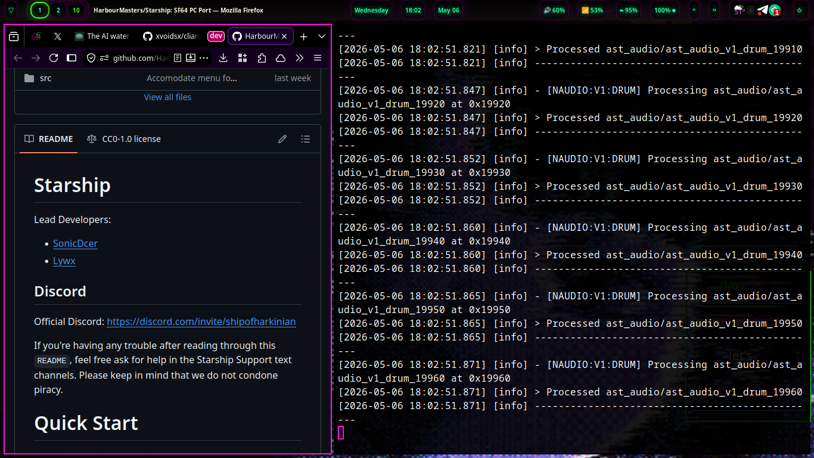
Task: Open the Discord invite shipofharkinian link
Action: click(201, 321)
